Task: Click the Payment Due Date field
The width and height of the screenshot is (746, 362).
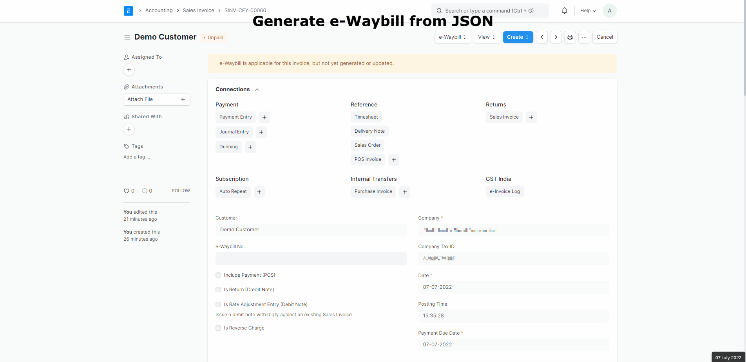Action: point(514,345)
